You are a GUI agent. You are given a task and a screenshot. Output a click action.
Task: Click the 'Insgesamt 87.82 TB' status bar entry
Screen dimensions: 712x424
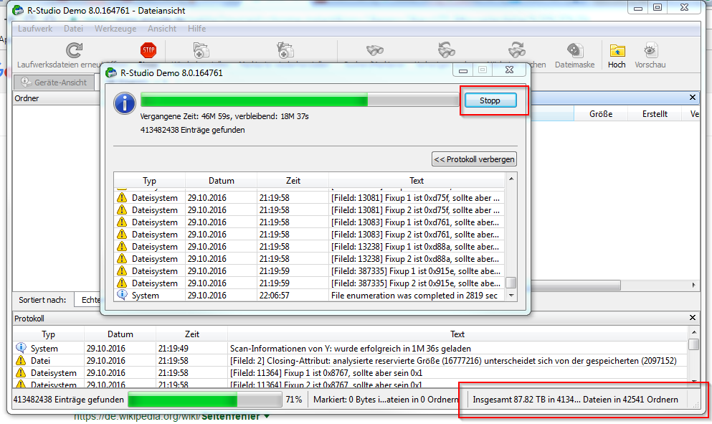tap(575, 400)
